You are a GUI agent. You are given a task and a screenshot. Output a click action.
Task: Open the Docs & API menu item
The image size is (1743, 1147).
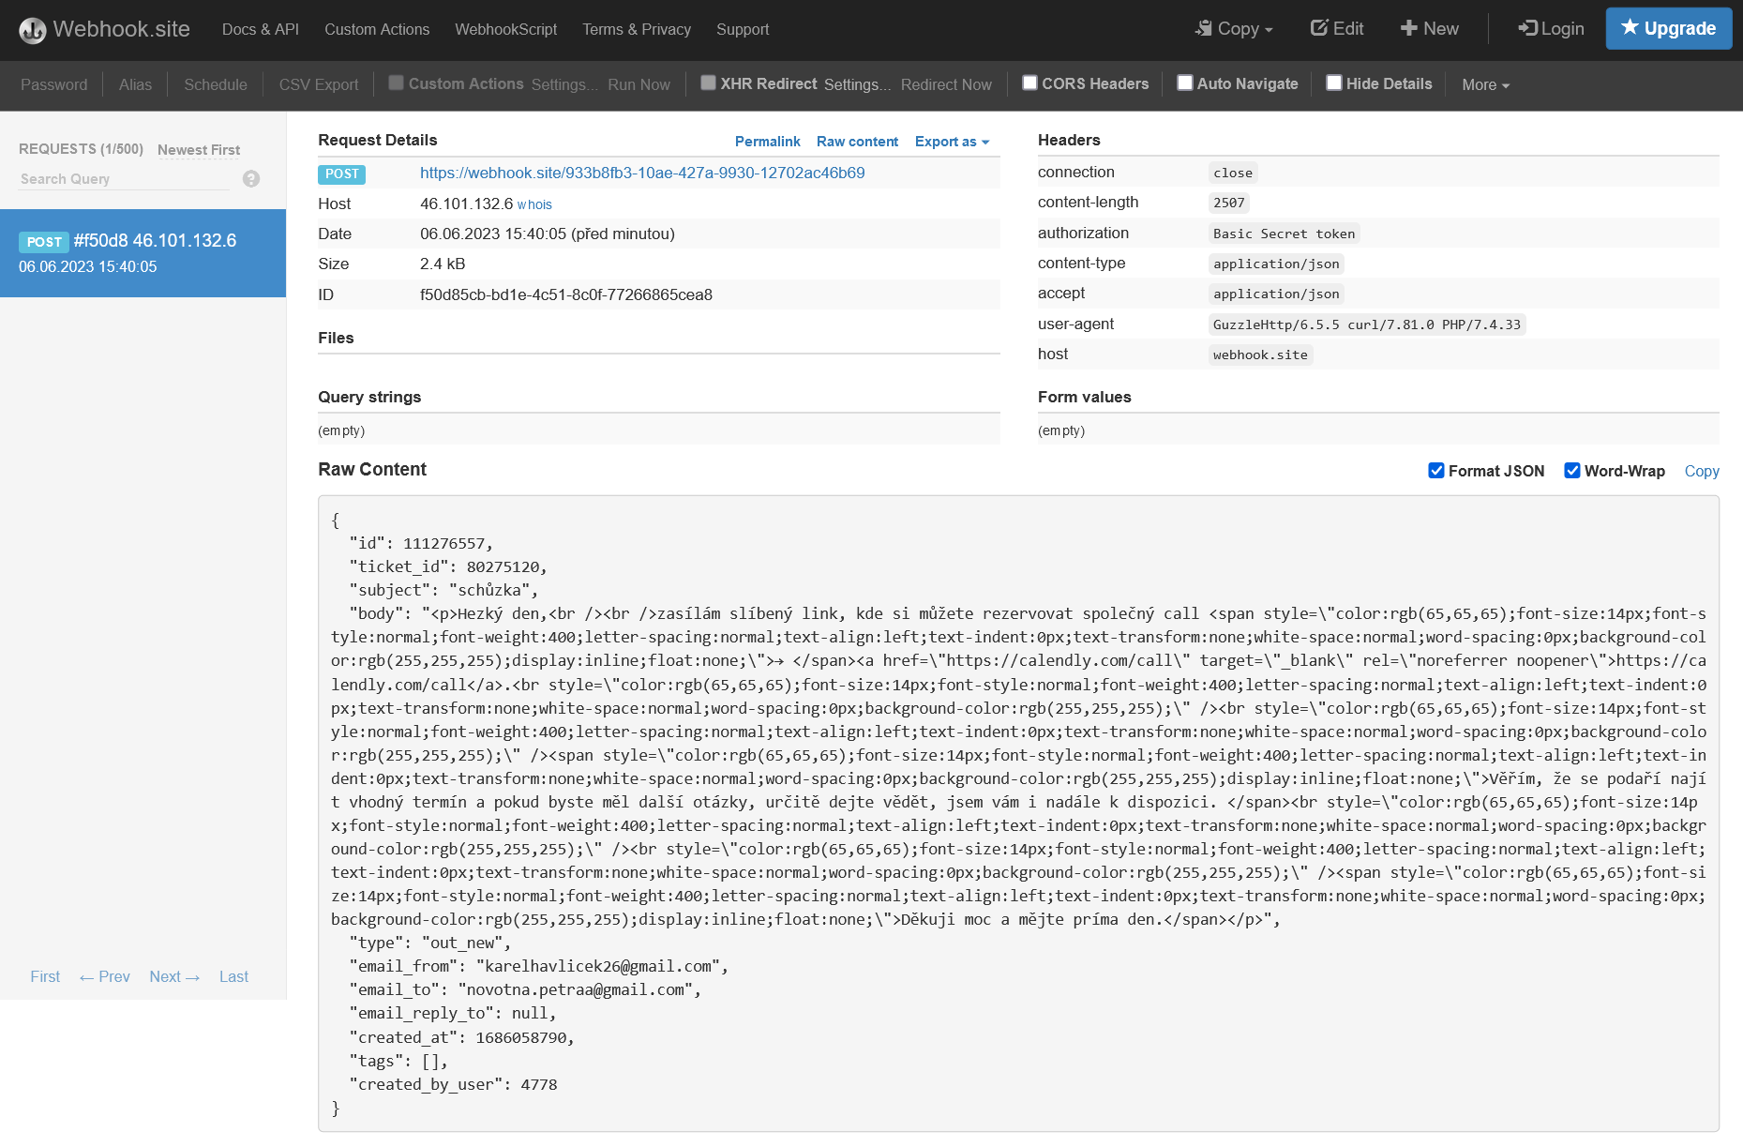point(261,30)
